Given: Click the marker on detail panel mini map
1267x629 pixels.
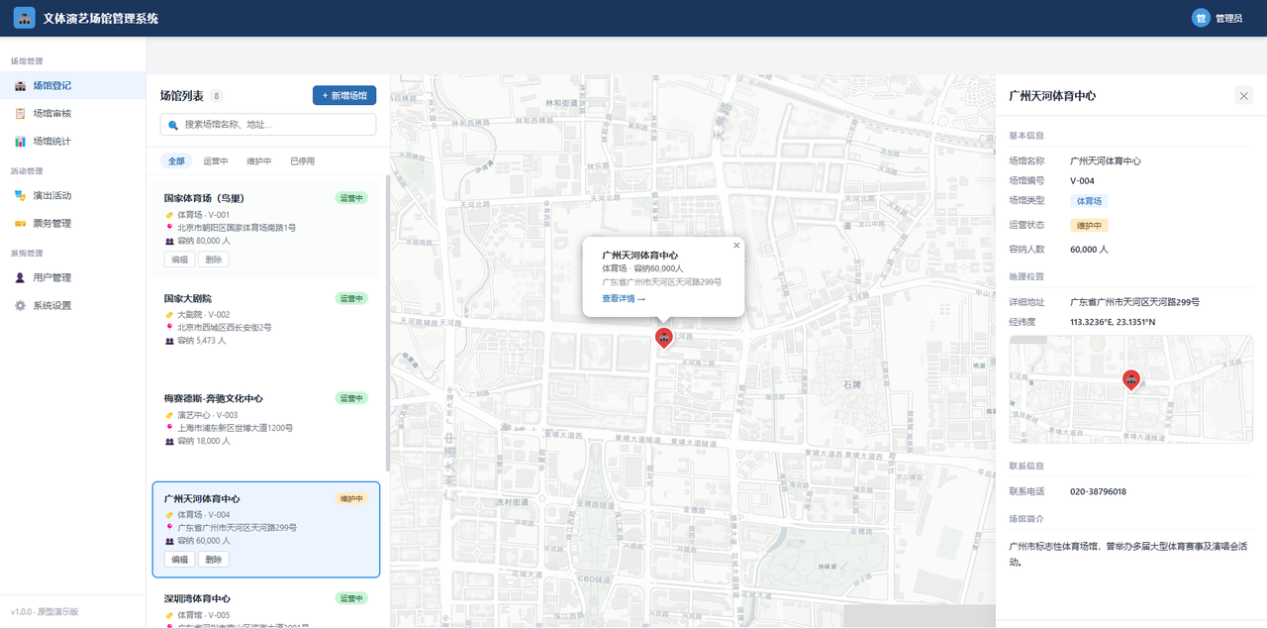Looking at the screenshot, I should click(1130, 379).
